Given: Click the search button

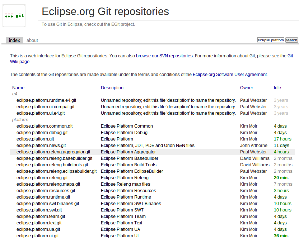Looking at the screenshot, I should pyautogui.click(x=291, y=40).
